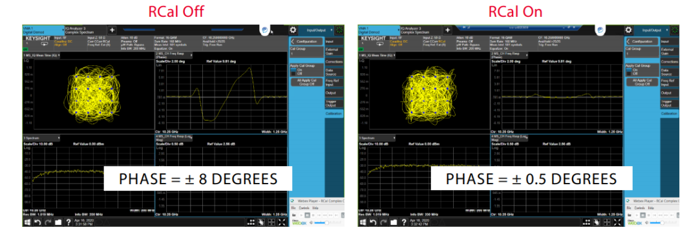The height and width of the screenshot is (234, 698).
Task: Click redo arrow in right screenshot's bottom bar
Action: pos(383,222)
